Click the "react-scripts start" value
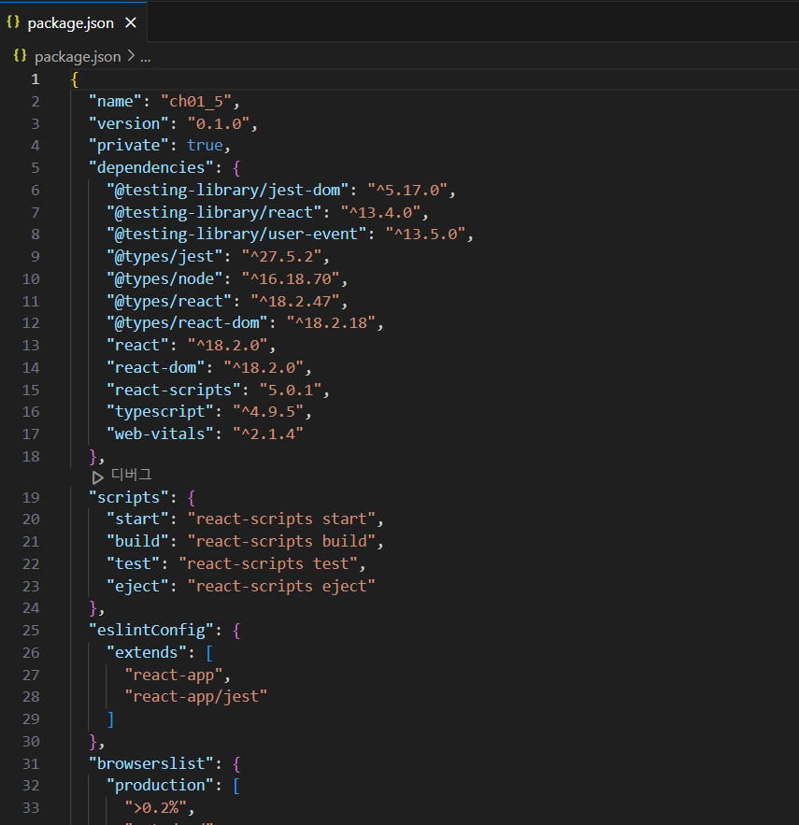This screenshot has width=799, height=825. tap(281, 519)
